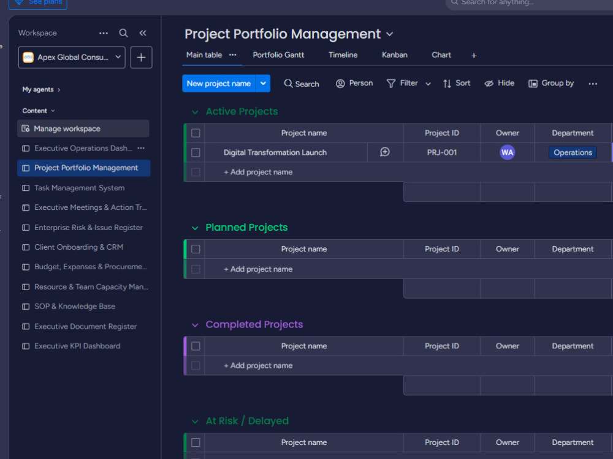Click the WA owner avatar

pos(507,152)
